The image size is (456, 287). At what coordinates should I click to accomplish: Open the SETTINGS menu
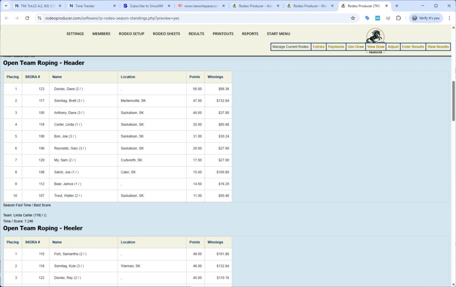(x=75, y=34)
